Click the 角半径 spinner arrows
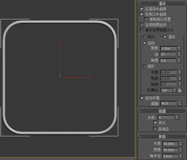 click(x=181, y=156)
